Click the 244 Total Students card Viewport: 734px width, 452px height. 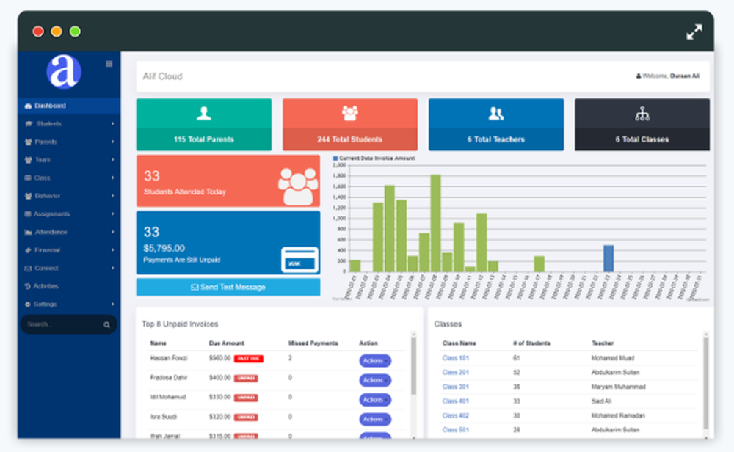pyautogui.click(x=349, y=125)
